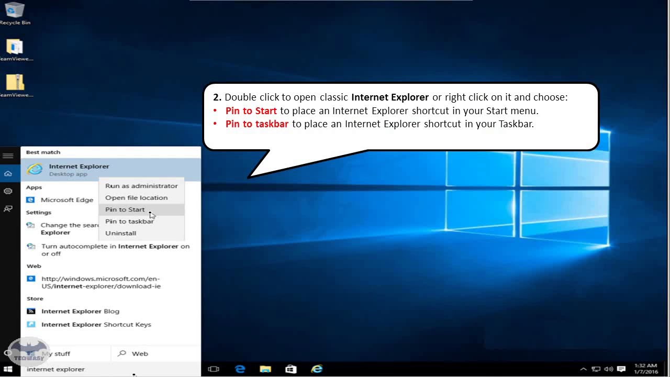Open Internet Explorer best match result
This screenshot has width=670, height=377.
110,170
